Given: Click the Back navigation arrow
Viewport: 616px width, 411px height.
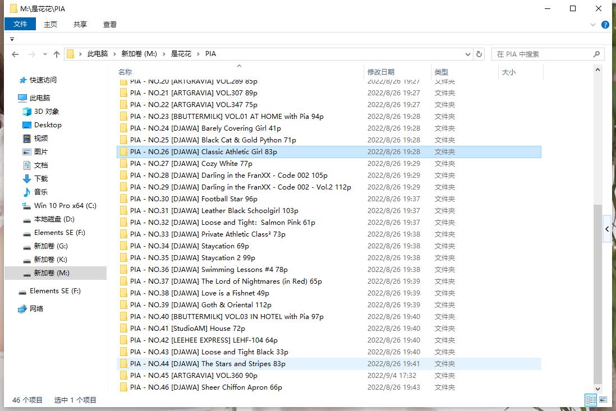Looking at the screenshot, I should pyautogui.click(x=15, y=54).
